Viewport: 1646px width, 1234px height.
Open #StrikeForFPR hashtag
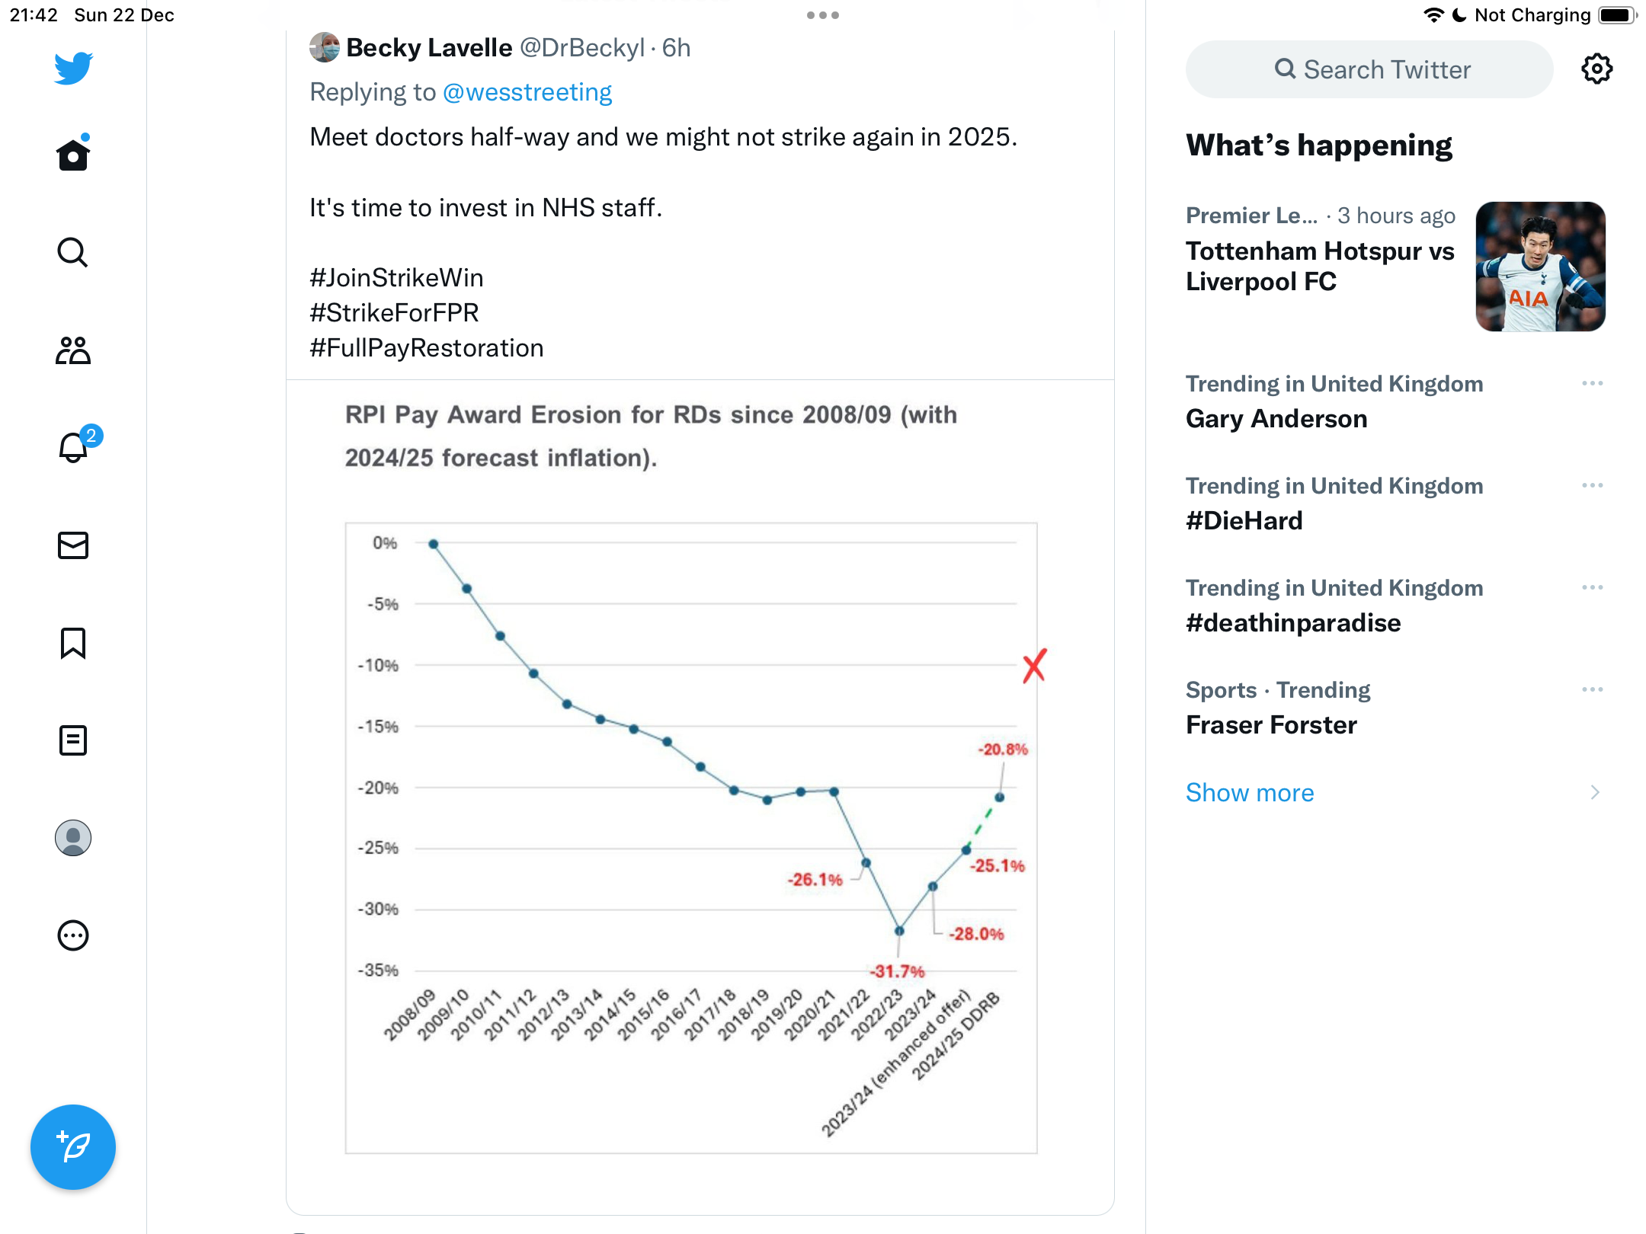tap(394, 313)
